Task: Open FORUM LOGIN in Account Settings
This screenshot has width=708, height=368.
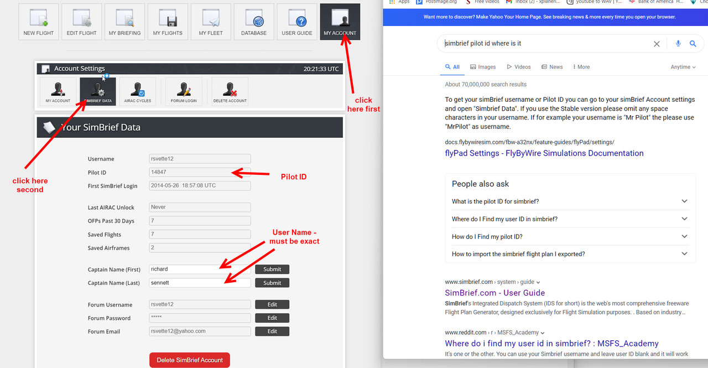Action: click(184, 91)
